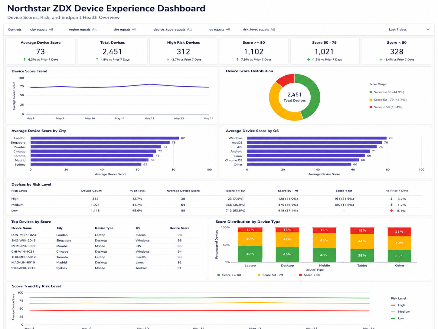Toggle the High series in Risk Level legend

(x=398, y=305)
